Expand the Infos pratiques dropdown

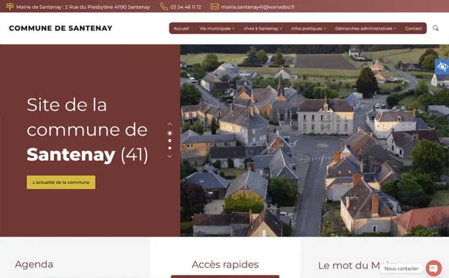(x=309, y=28)
